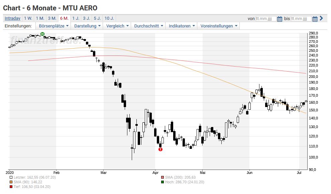Click the 200,0 price axis label

314,77
